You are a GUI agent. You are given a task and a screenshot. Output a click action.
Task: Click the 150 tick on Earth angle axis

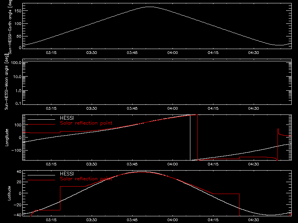[18, 11]
